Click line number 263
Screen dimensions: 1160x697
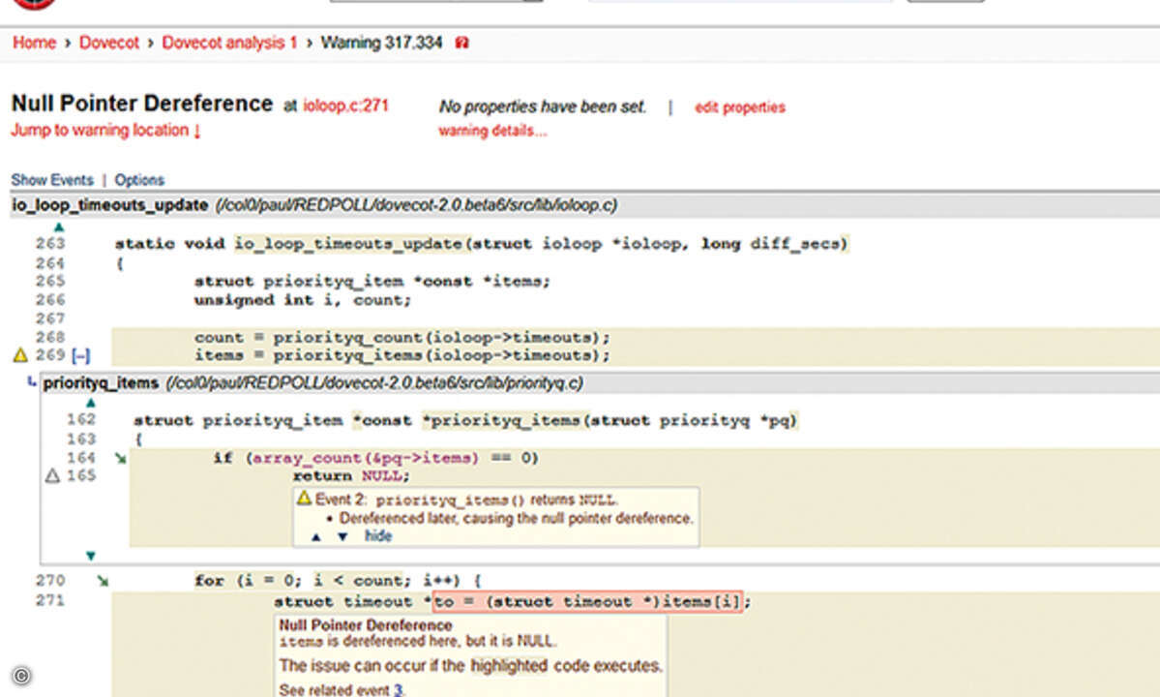tap(50, 243)
